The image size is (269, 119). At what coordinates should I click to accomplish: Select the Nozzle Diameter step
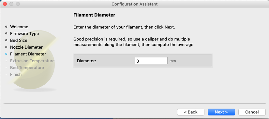tap(26, 47)
